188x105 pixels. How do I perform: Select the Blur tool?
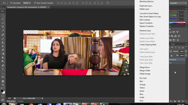3,57
